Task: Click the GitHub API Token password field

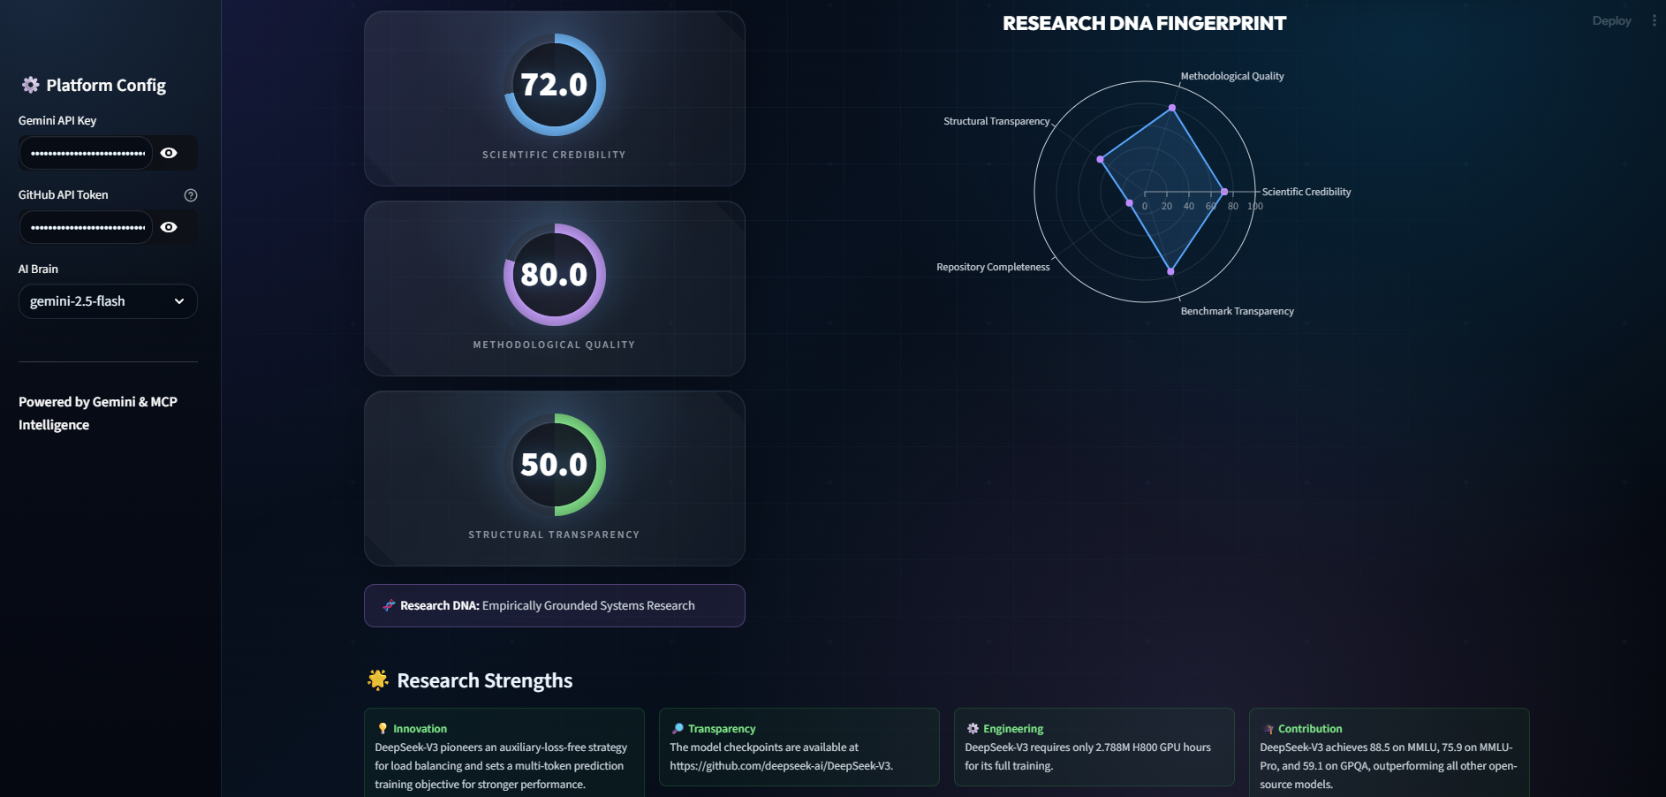Action: [x=87, y=227]
